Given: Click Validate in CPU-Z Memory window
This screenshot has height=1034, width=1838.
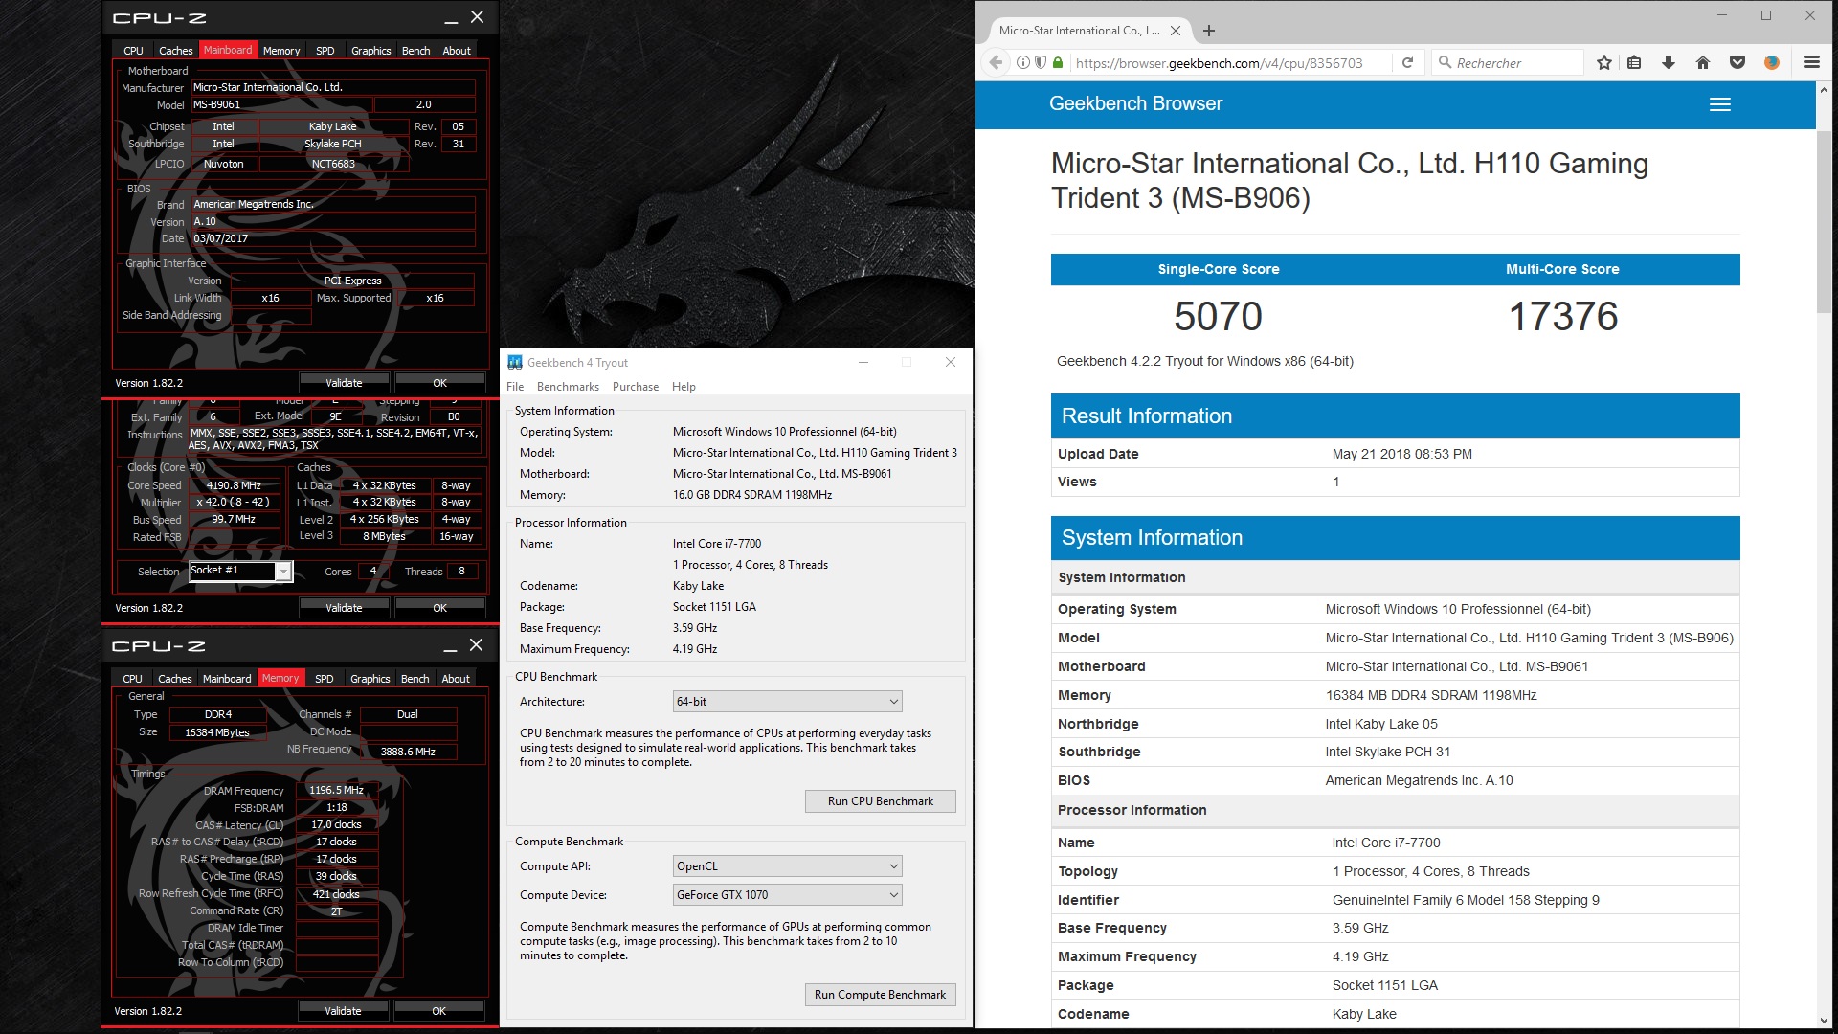Looking at the screenshot, I should (x=343, y=1011).
